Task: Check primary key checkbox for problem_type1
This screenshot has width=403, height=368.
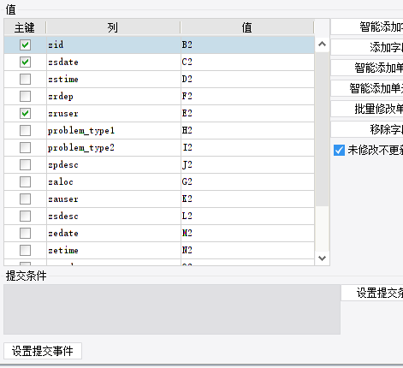Action: 25,130
